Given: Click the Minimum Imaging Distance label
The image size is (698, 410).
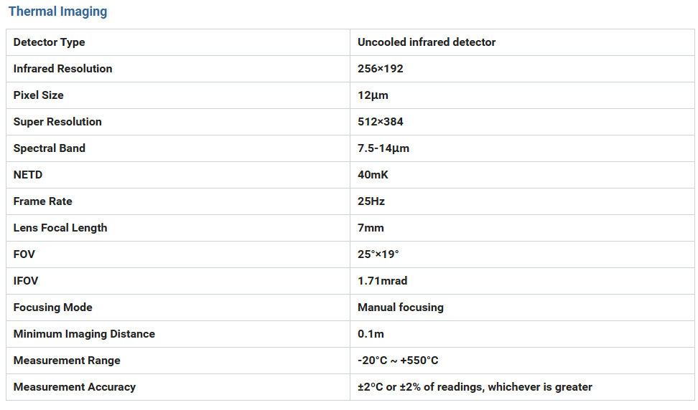Looking at the screenshot, I should pyautogui.click(x=84, y=334).
